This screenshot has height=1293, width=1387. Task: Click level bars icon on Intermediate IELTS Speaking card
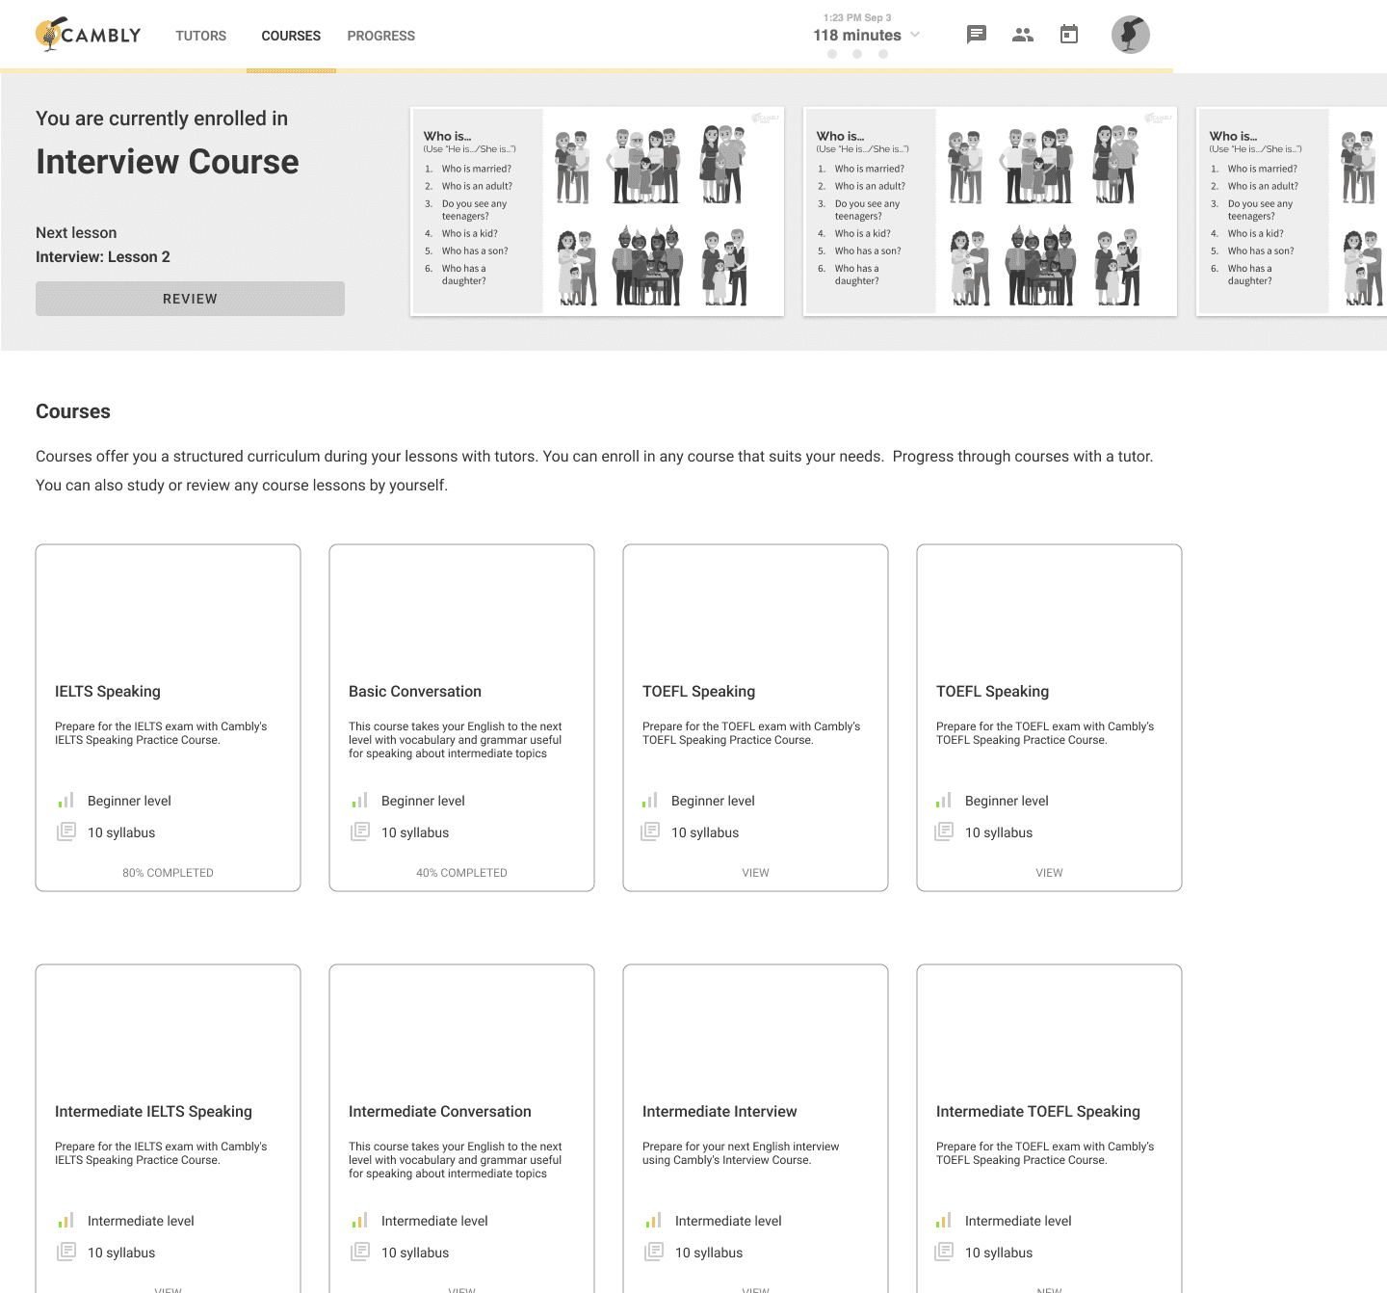pyautogui.click(x=66, y=1220)
